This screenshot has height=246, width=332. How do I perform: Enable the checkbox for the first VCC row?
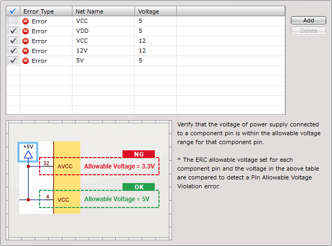[x=13, y=21]
